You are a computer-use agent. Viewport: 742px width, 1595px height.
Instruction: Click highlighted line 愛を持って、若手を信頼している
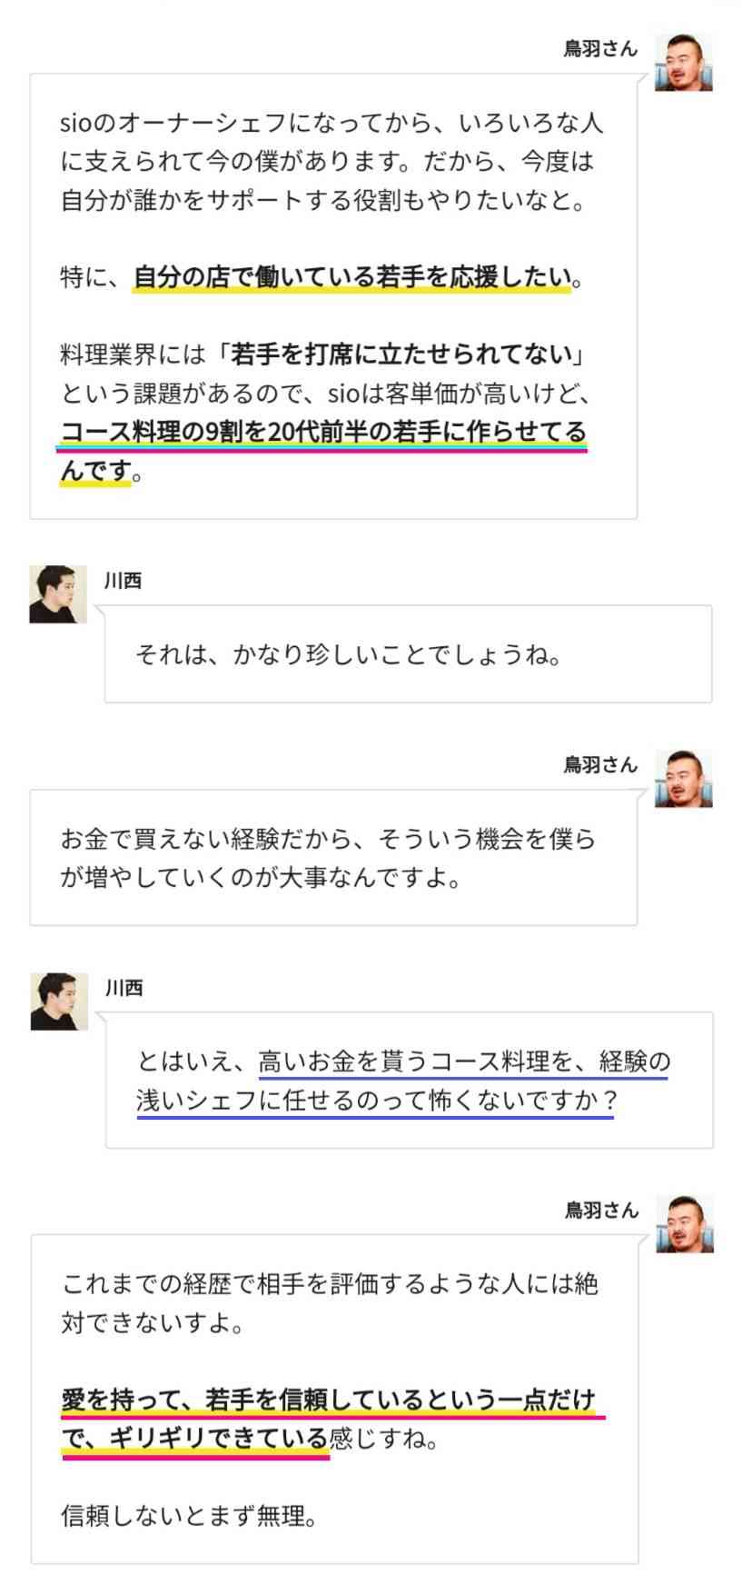pos(243,1400)
